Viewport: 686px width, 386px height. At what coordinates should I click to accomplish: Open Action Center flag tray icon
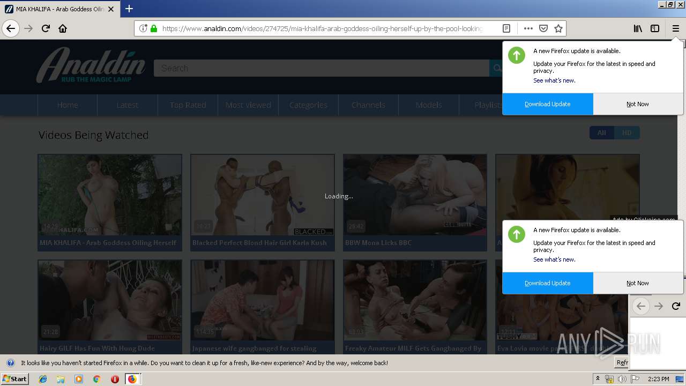click(x=635, y=379)
